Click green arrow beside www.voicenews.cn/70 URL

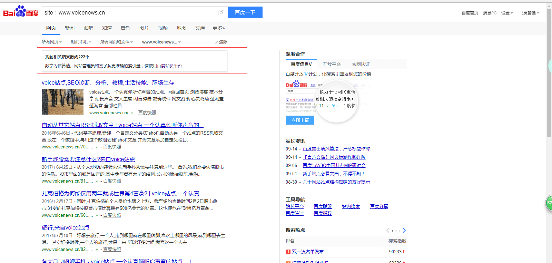97,147
